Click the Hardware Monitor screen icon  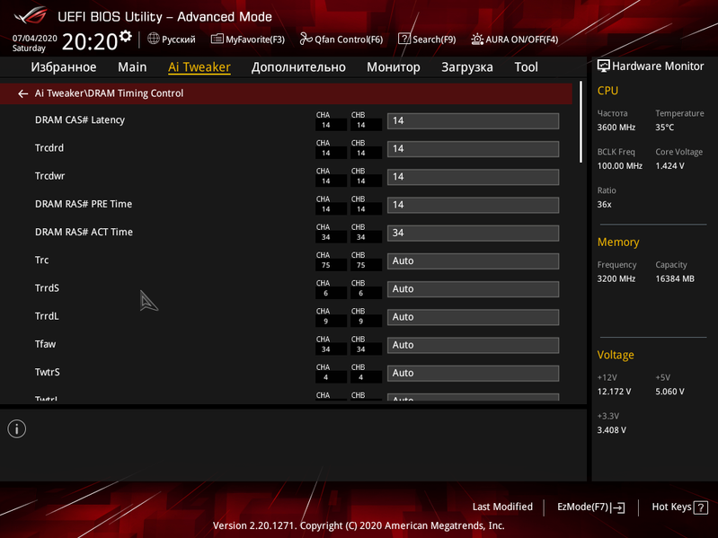tap(604, 66)
